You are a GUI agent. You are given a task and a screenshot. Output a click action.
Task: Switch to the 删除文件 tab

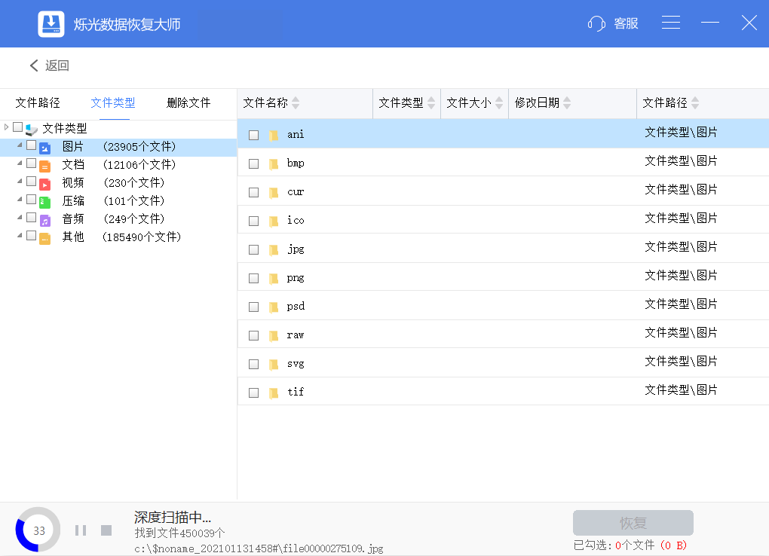188,103
